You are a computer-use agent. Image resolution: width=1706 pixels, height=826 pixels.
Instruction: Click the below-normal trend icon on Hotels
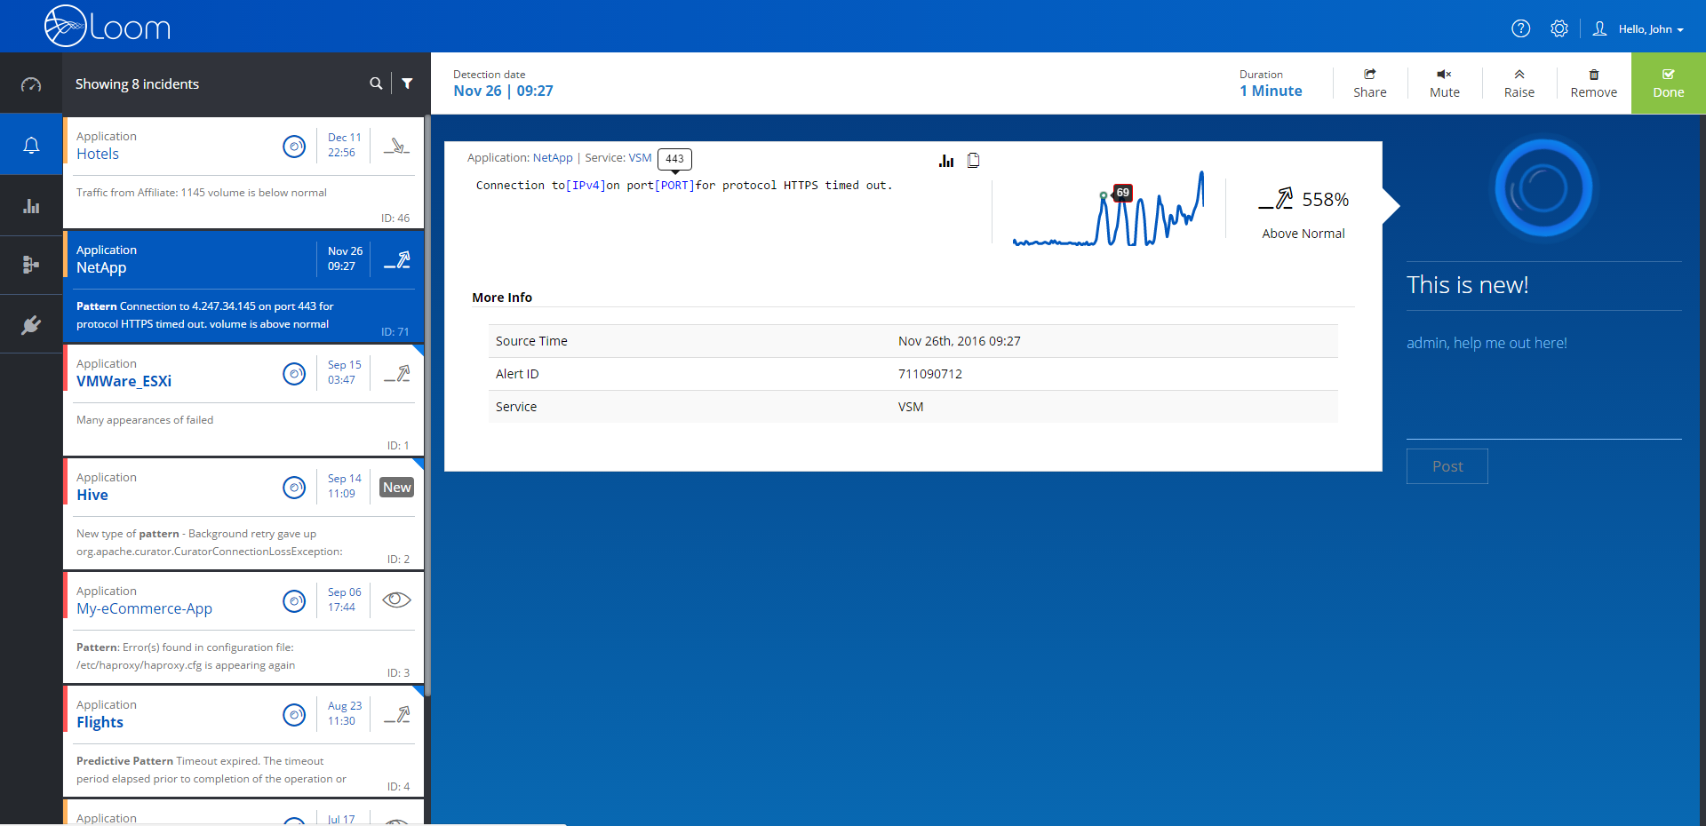(396, 146)
